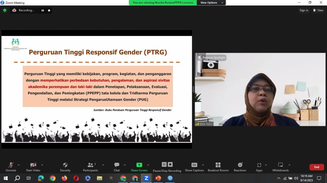The image size is (327, 183).
Task: Expand video options arrow beside Start Video
Action: point(42,165)
